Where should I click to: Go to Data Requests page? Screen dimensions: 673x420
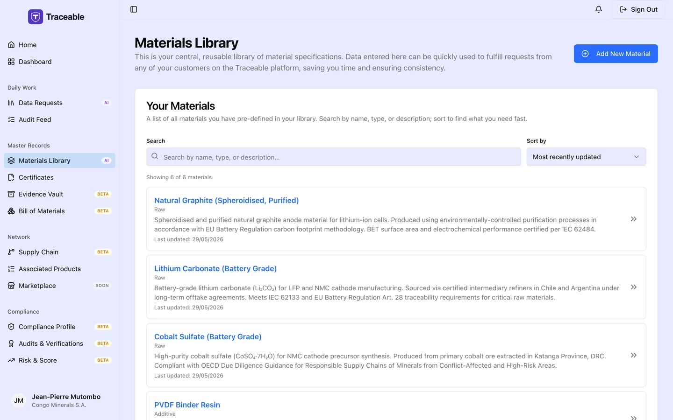coord(59,103)
